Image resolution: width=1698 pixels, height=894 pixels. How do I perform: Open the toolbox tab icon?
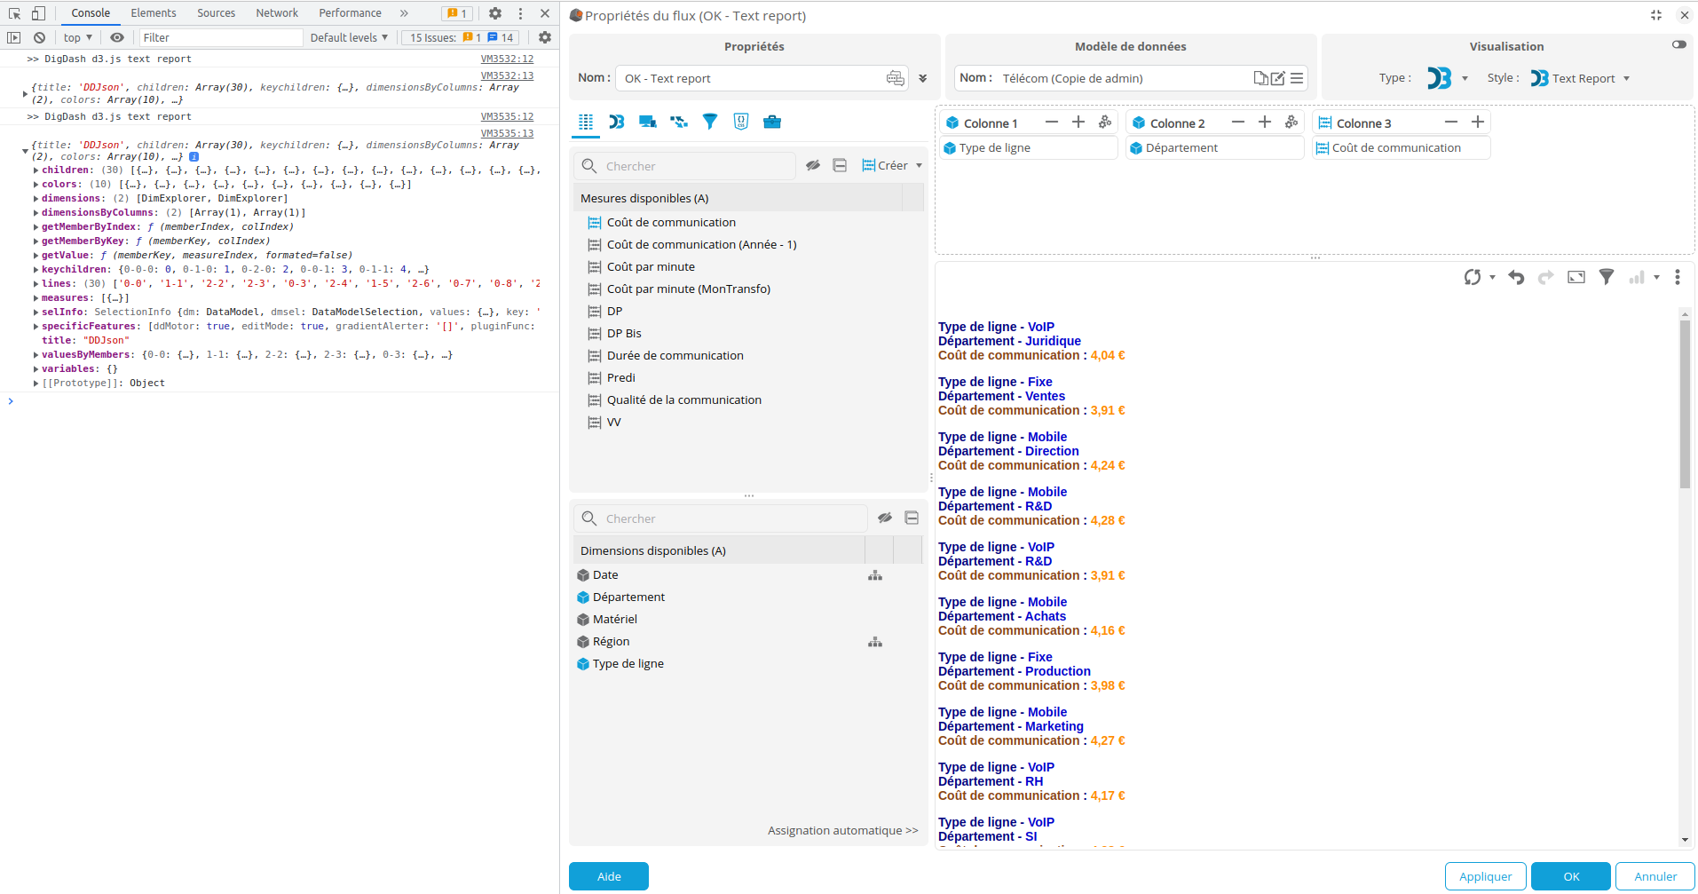tap(772, 122)
